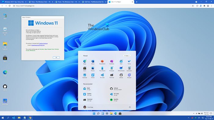The image size is (214, 120).
Task: Open Store in the Windows 11 taskbar
Action: click(x=120, y=114)
